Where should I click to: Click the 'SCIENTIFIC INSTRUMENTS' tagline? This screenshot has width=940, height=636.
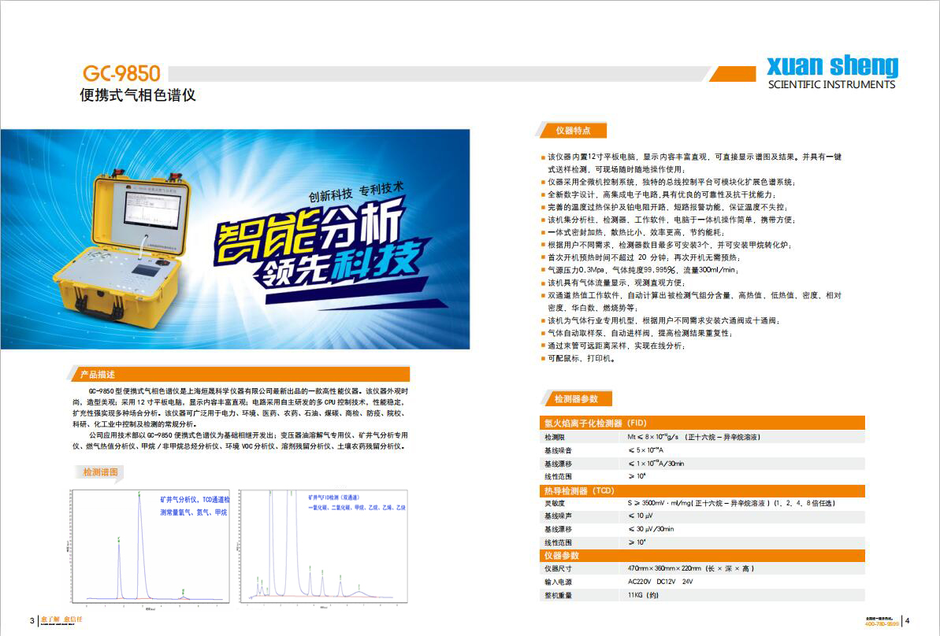coord(832,84)
